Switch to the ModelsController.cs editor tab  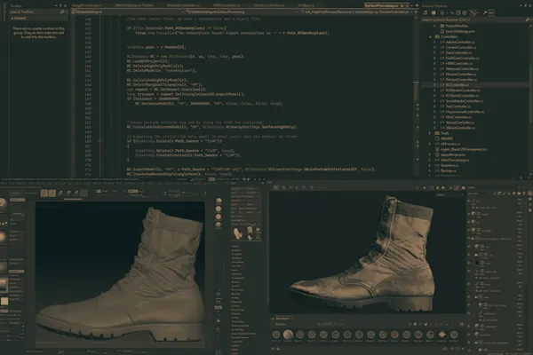(x=268, y=6)
